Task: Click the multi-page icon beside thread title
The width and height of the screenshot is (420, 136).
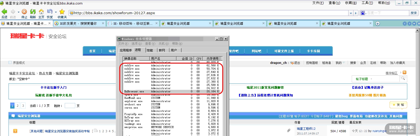Action: (x=95, y=131)
